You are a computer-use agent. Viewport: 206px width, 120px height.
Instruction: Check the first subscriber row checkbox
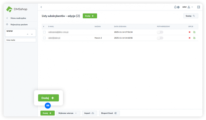pyautogui.click(x=44, y=32)
